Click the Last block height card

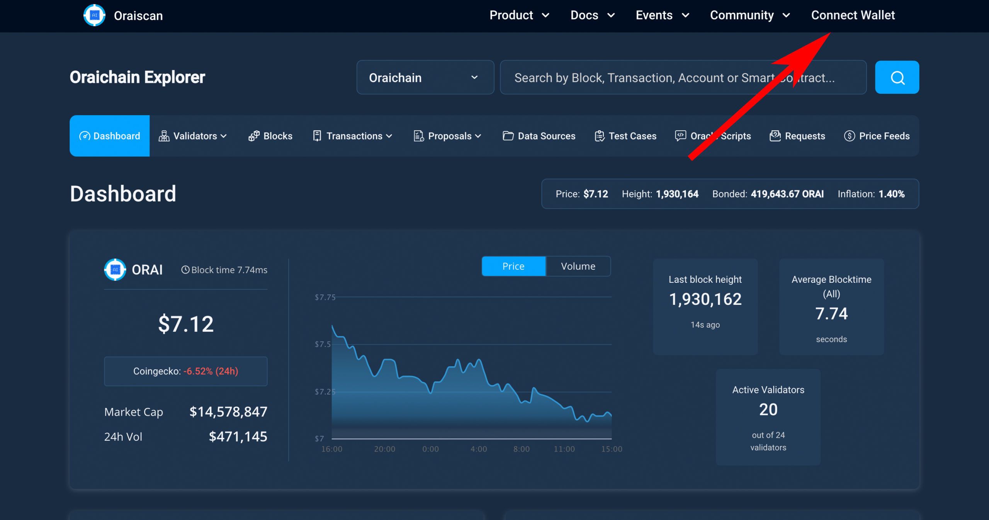[x=705, y=307]
